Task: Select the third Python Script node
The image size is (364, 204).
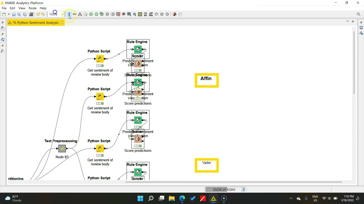Action: tap(100, 148)
